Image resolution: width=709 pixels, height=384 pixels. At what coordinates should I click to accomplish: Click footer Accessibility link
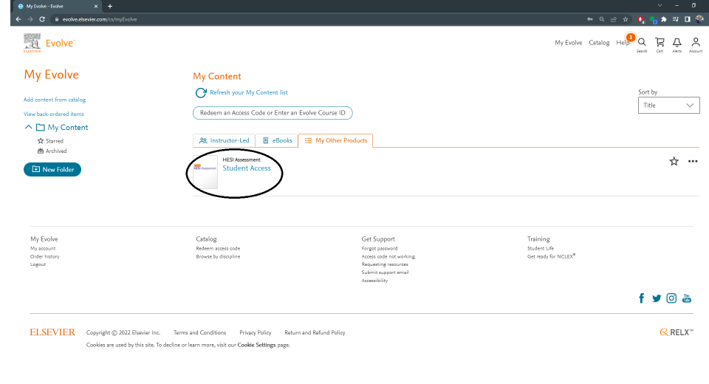[x=374, y=281]
